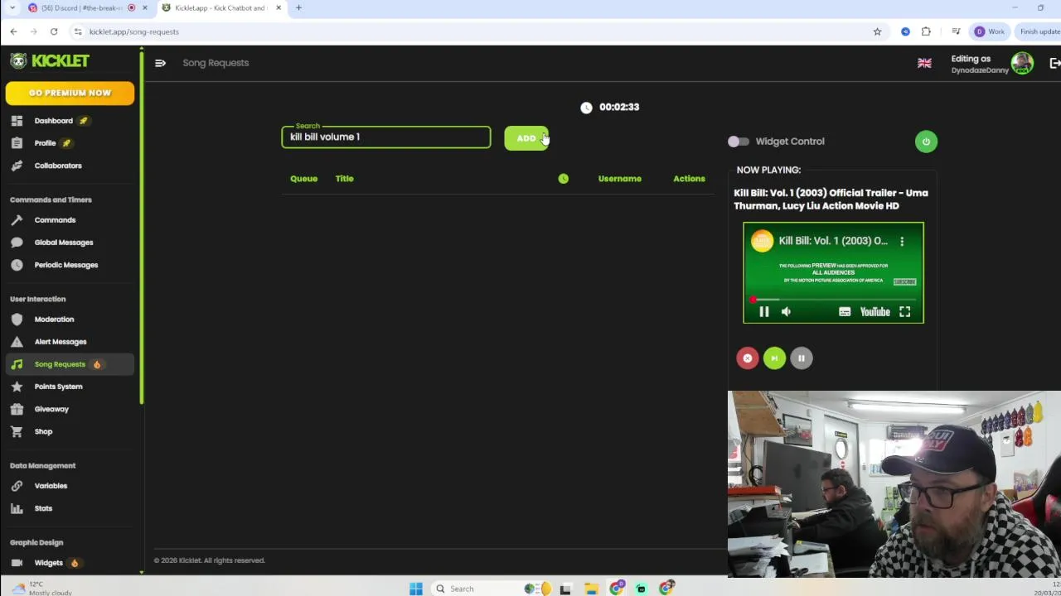The width and height of the screenshot is (1061, 596).
Task: Open the UK flag language selector
Action: point(924,63)
